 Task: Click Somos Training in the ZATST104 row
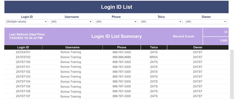coord(71,82)
